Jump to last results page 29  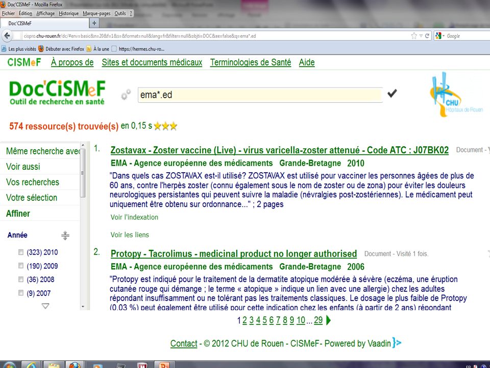pyautogui.click(x=318, y=320)
